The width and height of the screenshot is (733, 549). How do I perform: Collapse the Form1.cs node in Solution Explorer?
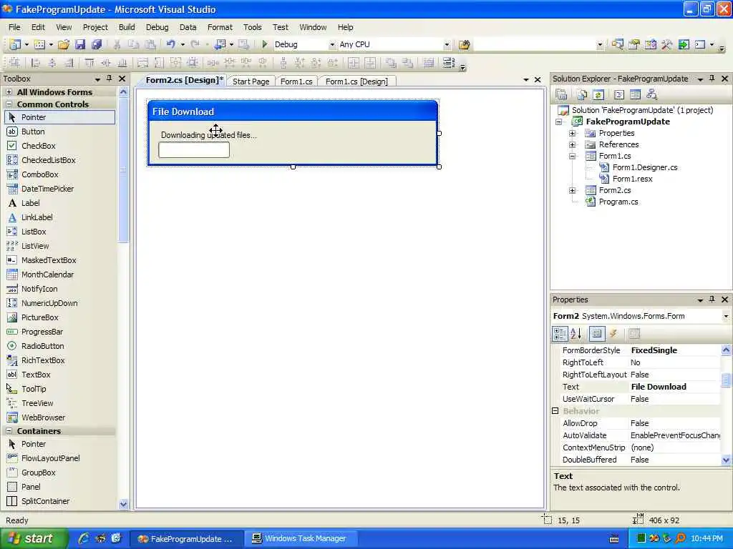(572, 156)
